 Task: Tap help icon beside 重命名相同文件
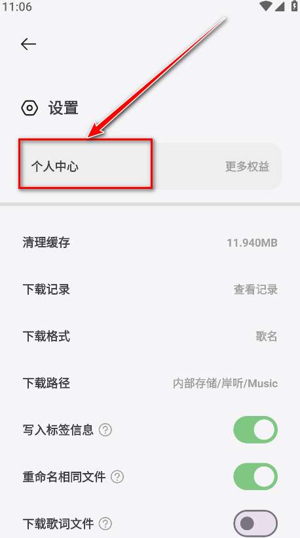[x=117, y=476]
